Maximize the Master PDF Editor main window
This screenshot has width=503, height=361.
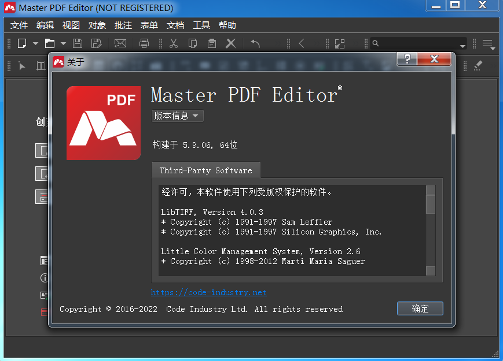tap(455, 5)
